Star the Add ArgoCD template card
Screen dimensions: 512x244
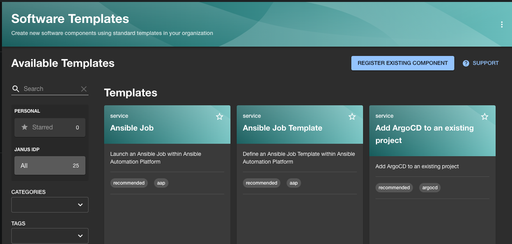(x=485, y=117)
